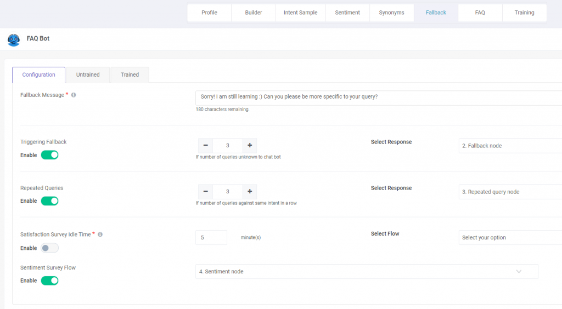Viewport: 562px width, 309px height.
Task: Click info icon next to Fallback Message
Action: [x=74, y=95]
